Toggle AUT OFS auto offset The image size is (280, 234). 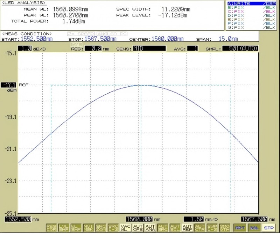tap(138, 228)
